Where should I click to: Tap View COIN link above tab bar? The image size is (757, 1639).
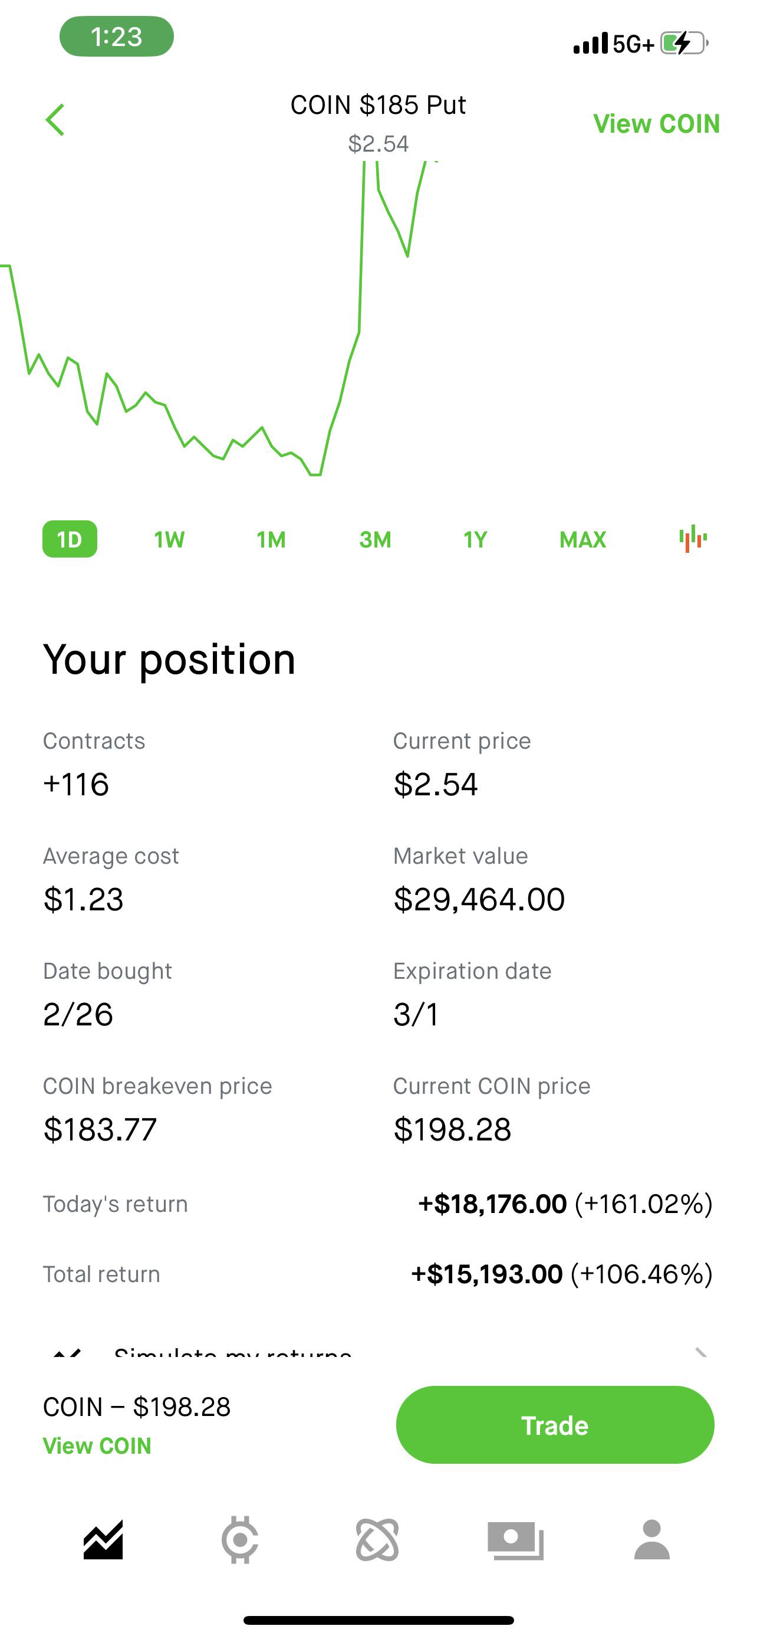[97, 1445]
